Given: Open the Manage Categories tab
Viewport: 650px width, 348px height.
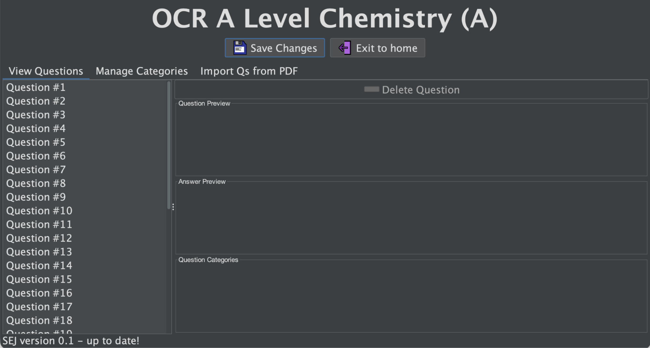Looking at the screenshot, I should pyautogui.click(x=141, y=71).
